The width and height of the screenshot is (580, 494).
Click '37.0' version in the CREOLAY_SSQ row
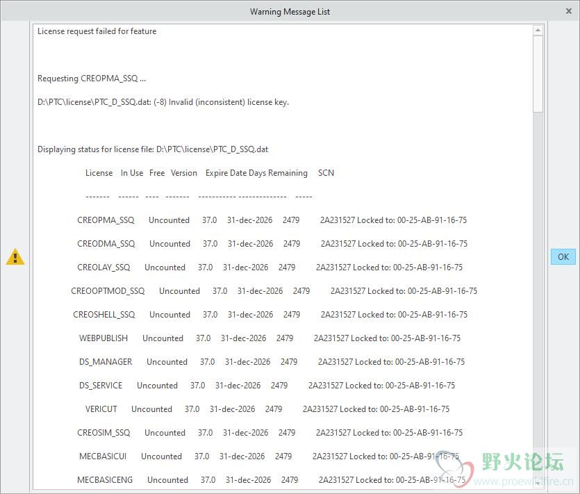pyautogui.click(x=206, y=267)
